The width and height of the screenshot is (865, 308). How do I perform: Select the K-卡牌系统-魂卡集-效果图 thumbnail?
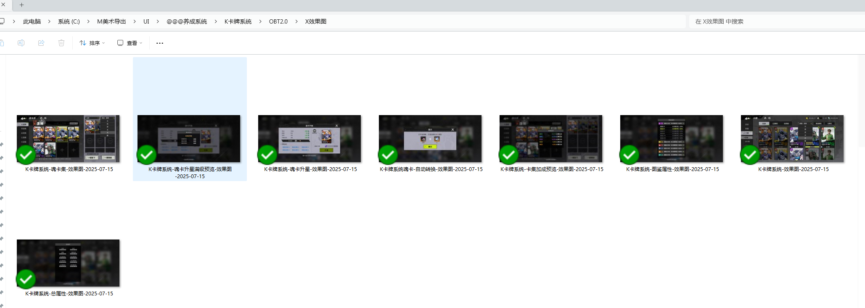click(68, 139)
